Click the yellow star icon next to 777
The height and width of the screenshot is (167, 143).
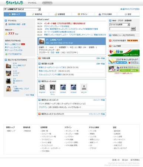pos(6,33)
